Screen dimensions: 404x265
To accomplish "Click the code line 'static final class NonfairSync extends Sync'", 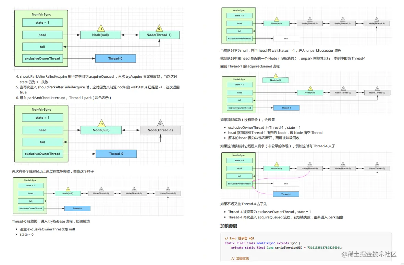I will click(262, 243).
